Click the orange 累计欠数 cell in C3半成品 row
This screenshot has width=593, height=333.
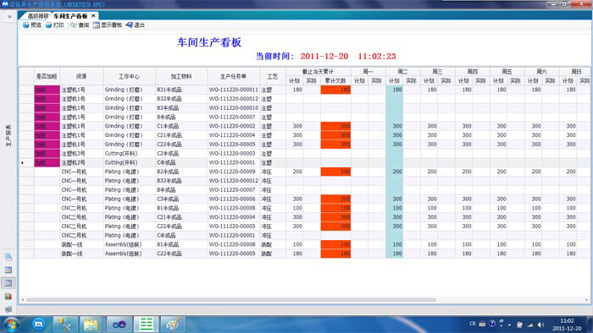335,199
